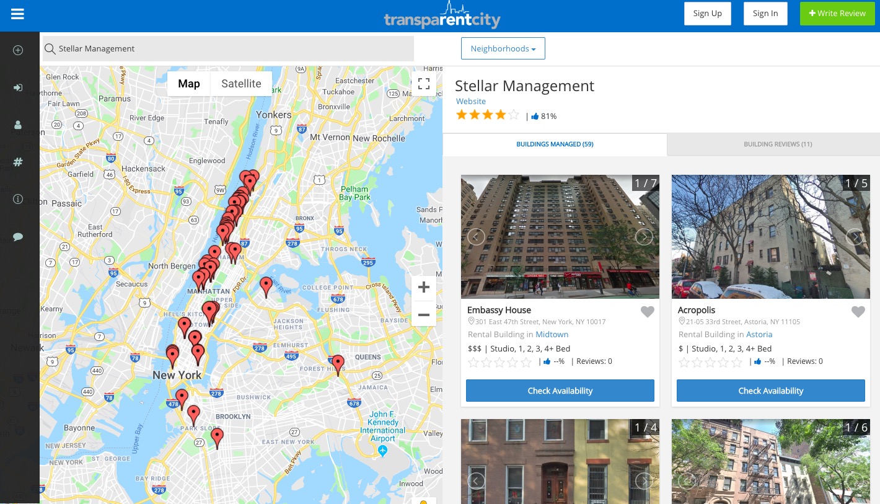Open the building photo labeled 1 / 6

click(771, 461)
